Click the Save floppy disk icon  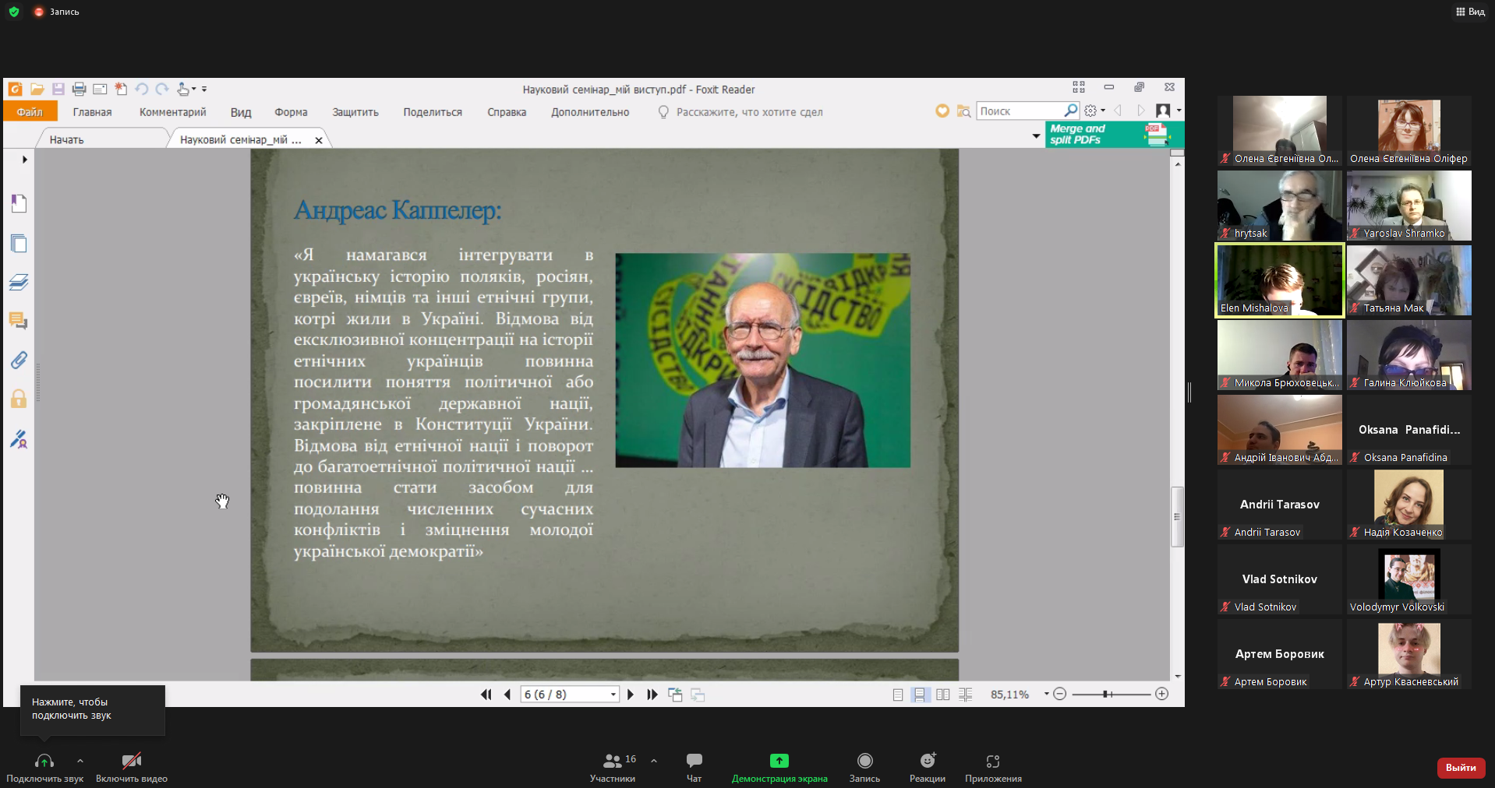pos(58,90)
